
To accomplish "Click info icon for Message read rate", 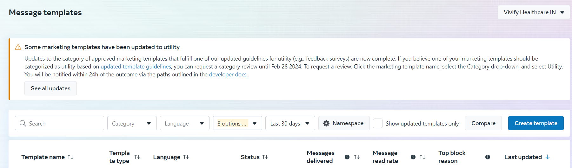I will coord(413,157).
